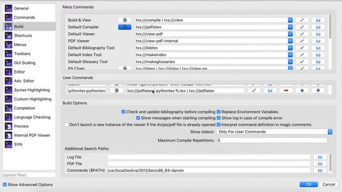
Task: Click wrench icon in Default Viewer row
Action: click(x=302, y=34)
